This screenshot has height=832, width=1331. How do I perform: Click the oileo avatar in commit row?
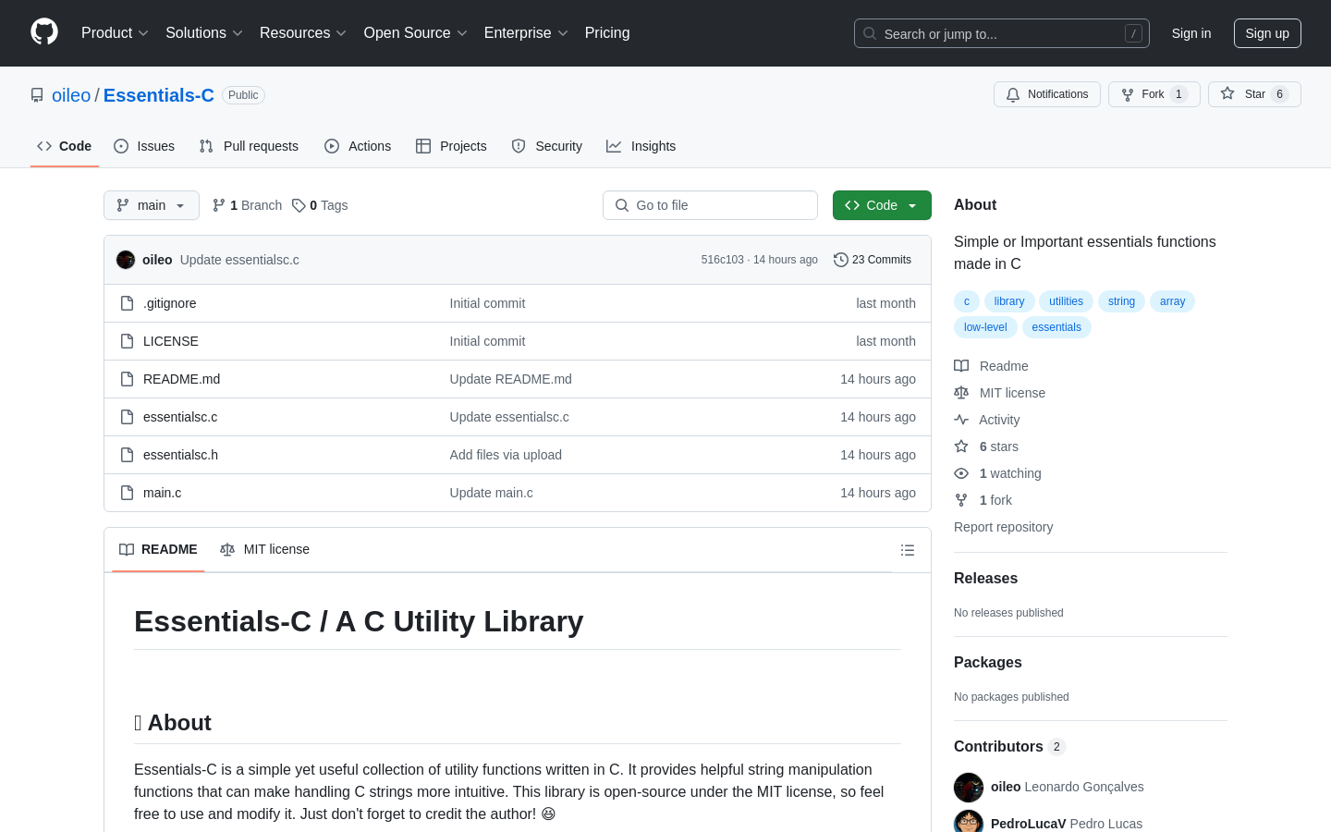(126, 260)
